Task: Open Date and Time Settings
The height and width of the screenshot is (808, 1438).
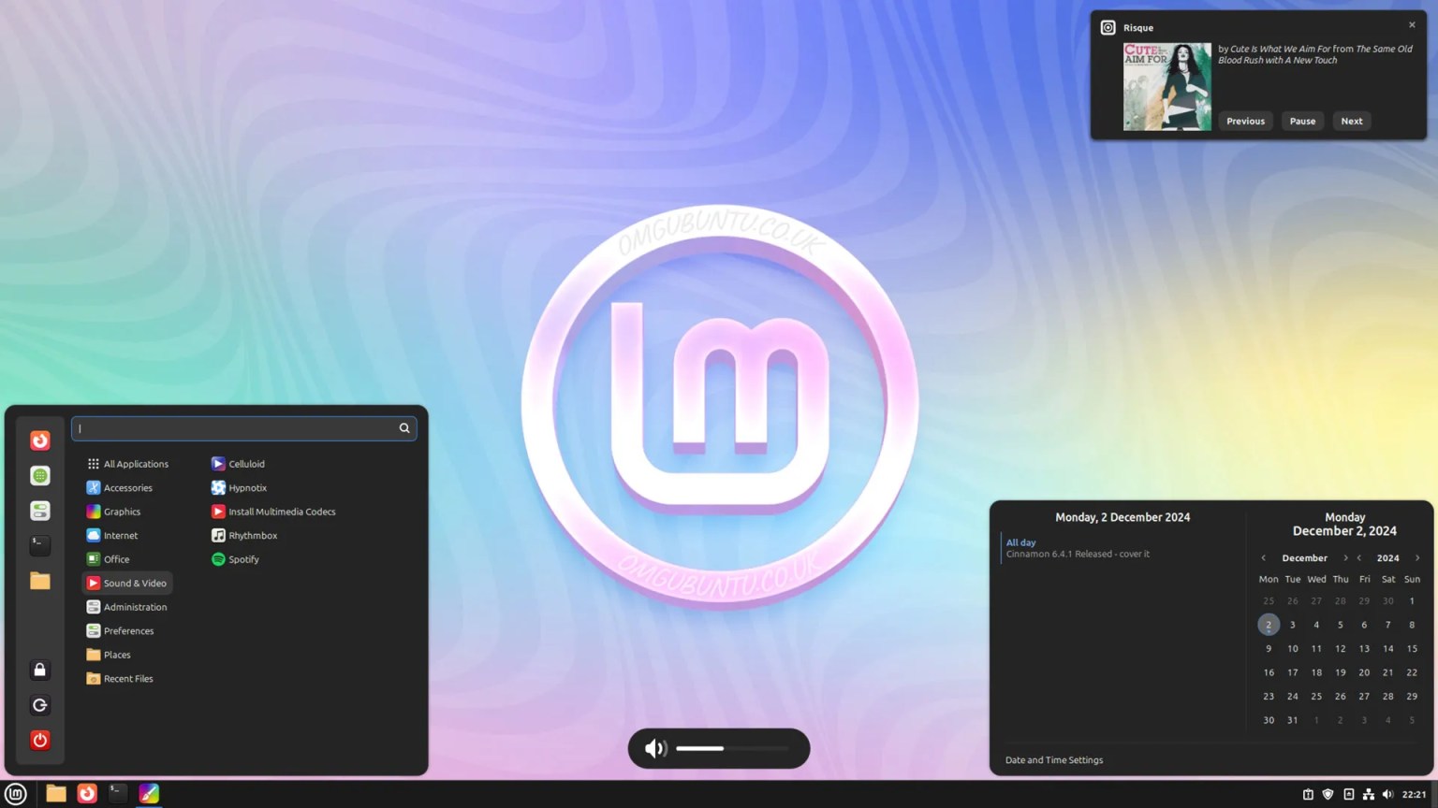Action: pyautogui.click(x=1054, y=760)
